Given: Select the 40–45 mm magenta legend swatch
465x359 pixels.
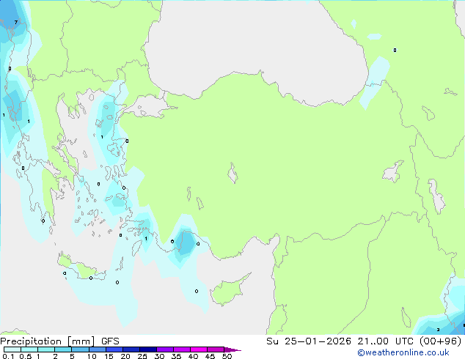Looking at the screenshot, I should pyautogui.click(x=199, y=349).
